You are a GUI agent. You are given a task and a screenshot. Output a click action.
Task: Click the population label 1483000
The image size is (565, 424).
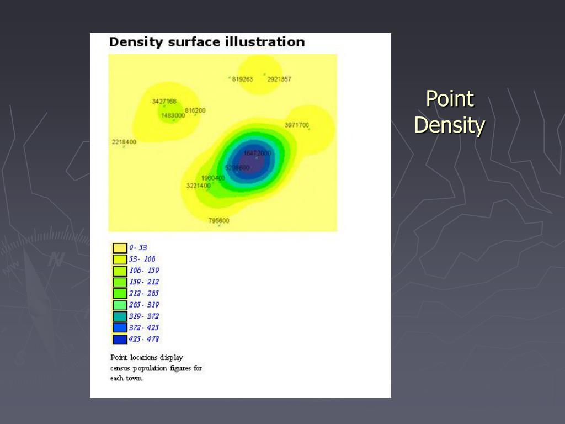(173, 115)
